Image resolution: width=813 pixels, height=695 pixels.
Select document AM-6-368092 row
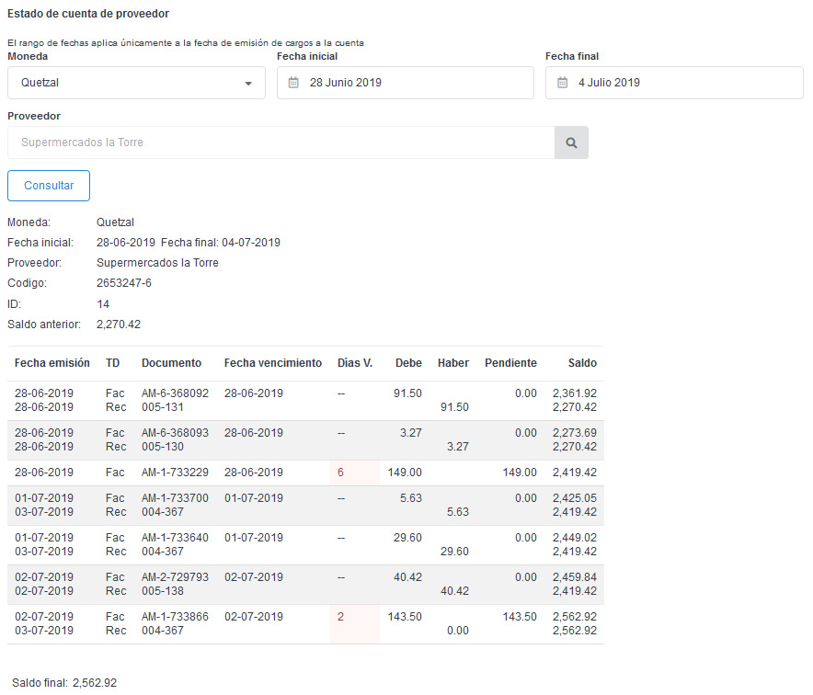tap(175, 393)
